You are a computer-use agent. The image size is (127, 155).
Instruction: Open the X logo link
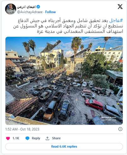120,7
